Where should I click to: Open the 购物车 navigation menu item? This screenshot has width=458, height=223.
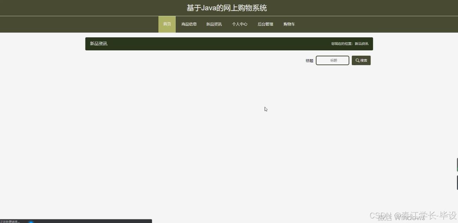[289, 24]
